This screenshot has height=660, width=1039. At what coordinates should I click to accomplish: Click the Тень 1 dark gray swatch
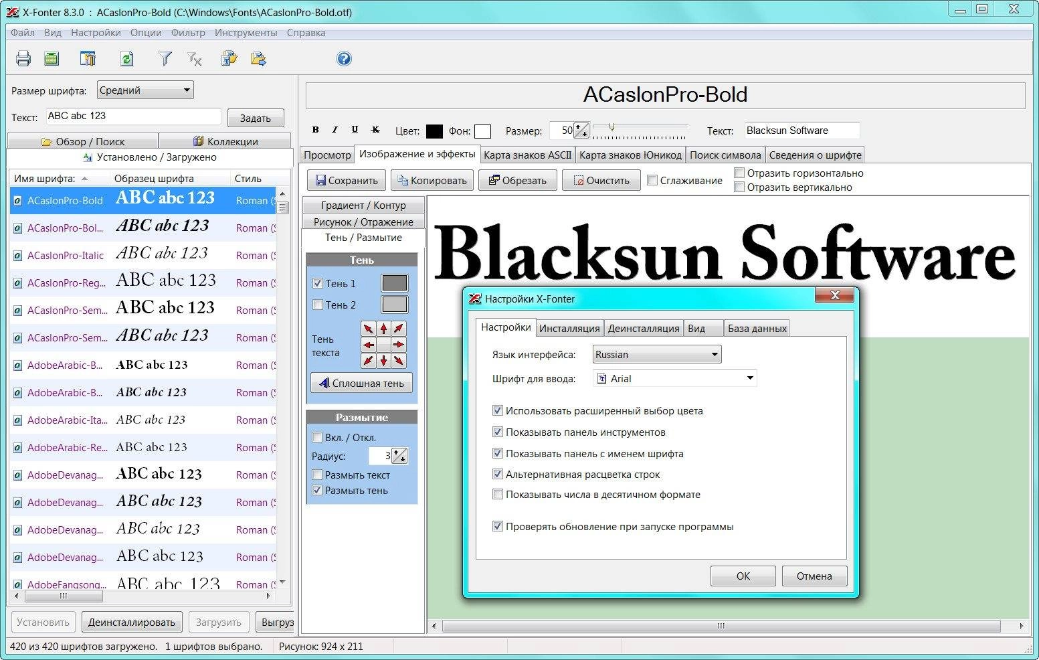394,283
